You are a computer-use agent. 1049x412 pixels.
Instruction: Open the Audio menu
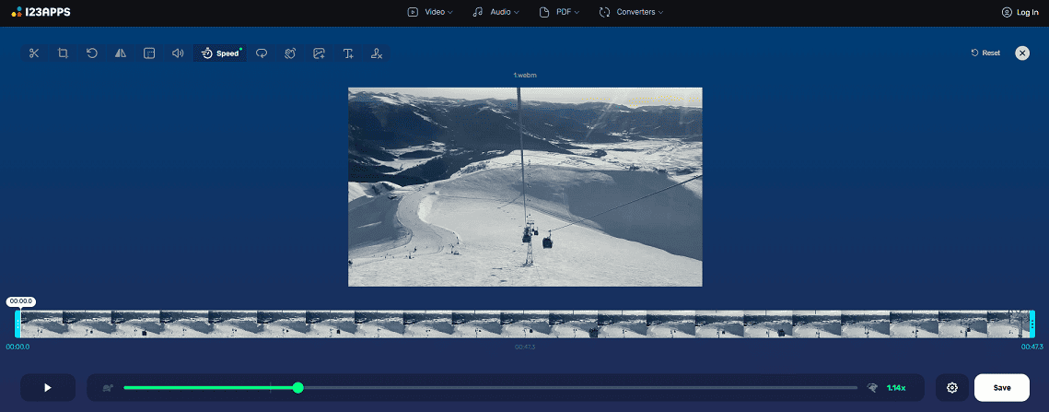click(x=495, y=12)
